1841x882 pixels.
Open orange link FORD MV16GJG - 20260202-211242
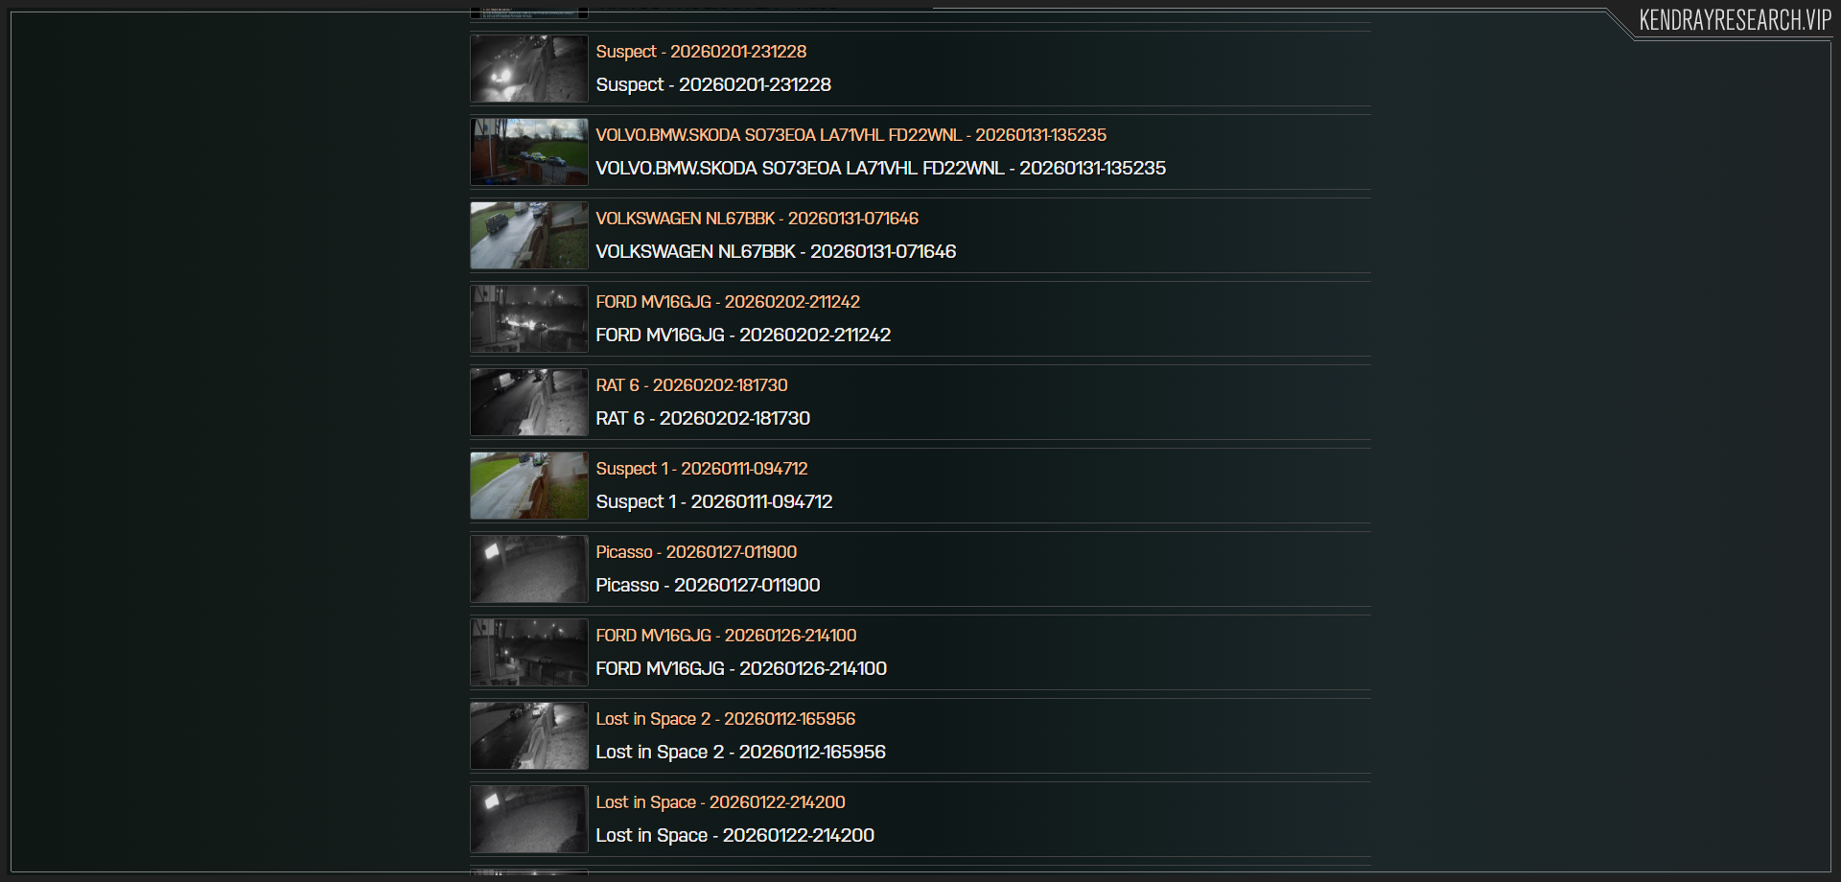pos(728,302)
